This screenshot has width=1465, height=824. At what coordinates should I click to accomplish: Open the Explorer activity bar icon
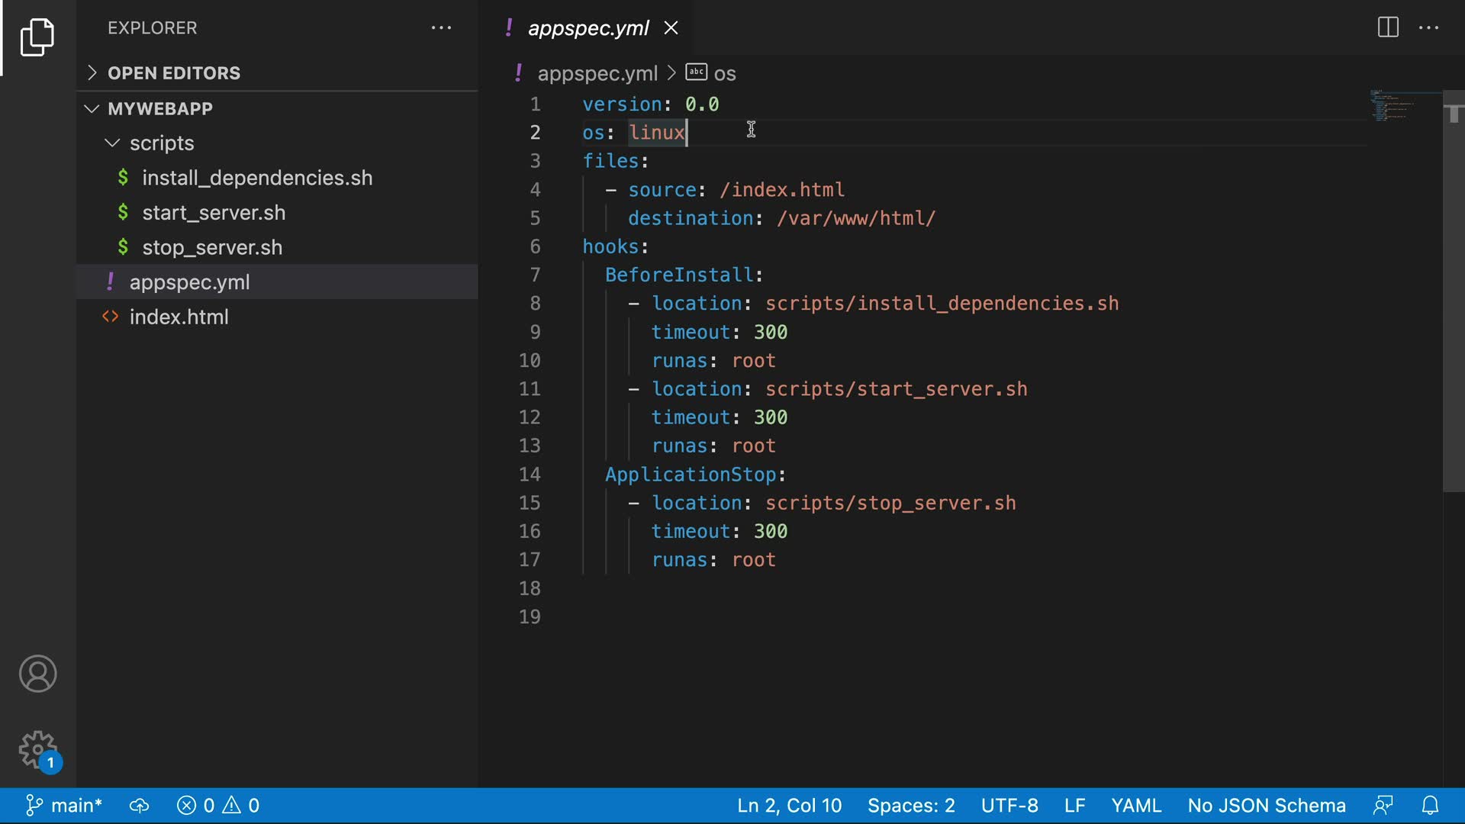point(37,37)
